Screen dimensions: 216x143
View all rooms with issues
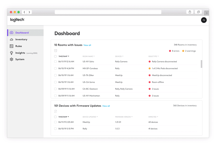click(x=87, y=45)
